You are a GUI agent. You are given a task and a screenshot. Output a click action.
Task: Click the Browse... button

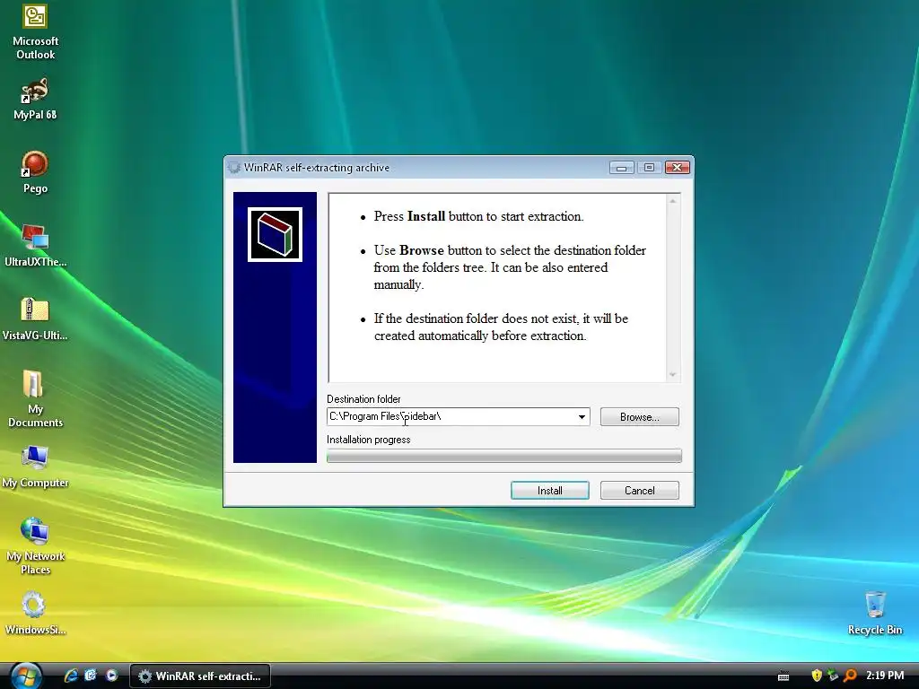point(639,417)
